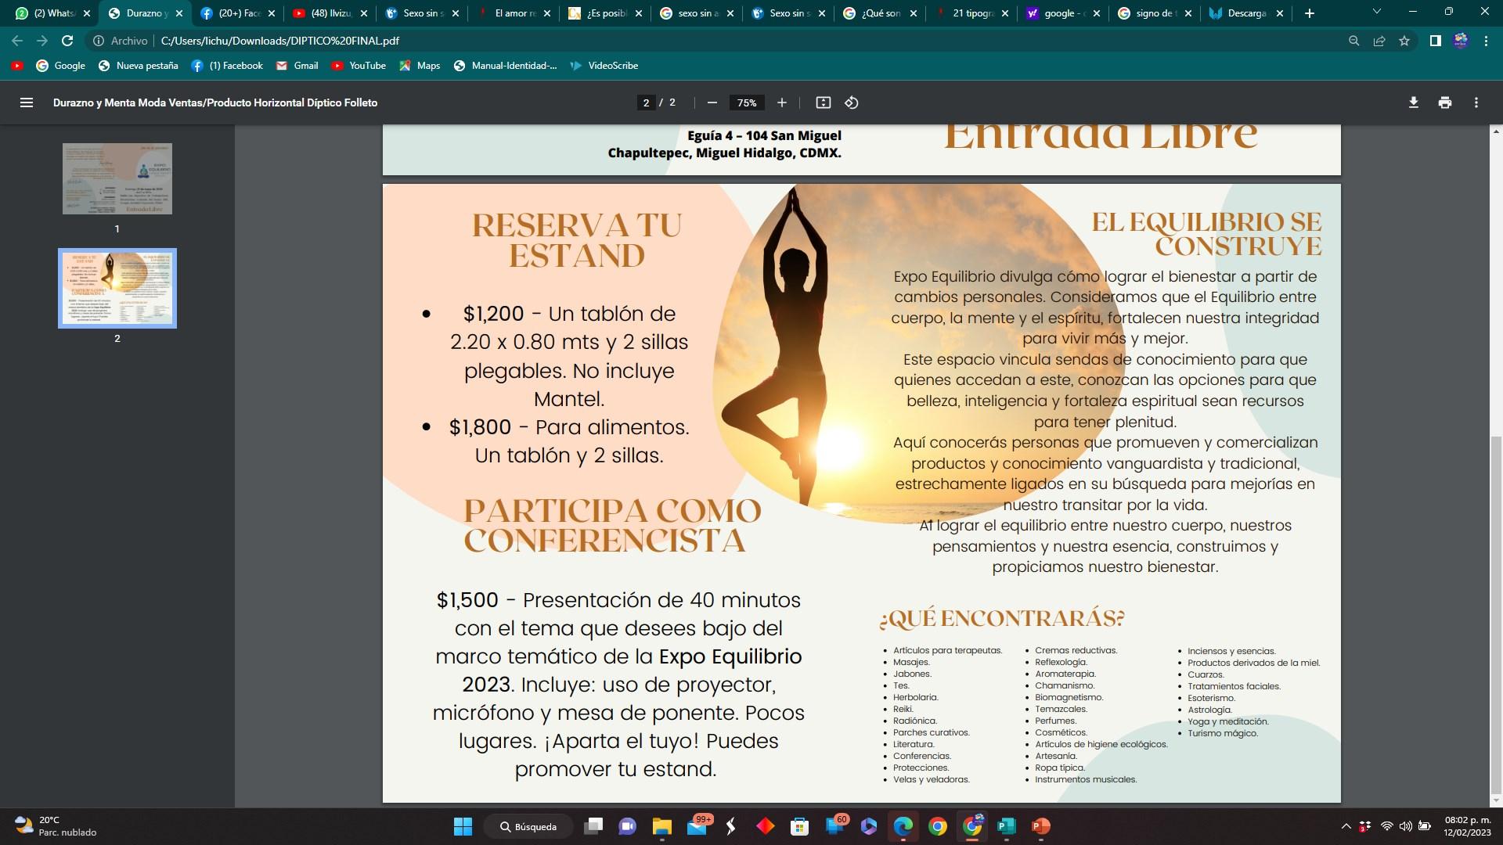Click the Fit to page icon

[x=823, y=102]
